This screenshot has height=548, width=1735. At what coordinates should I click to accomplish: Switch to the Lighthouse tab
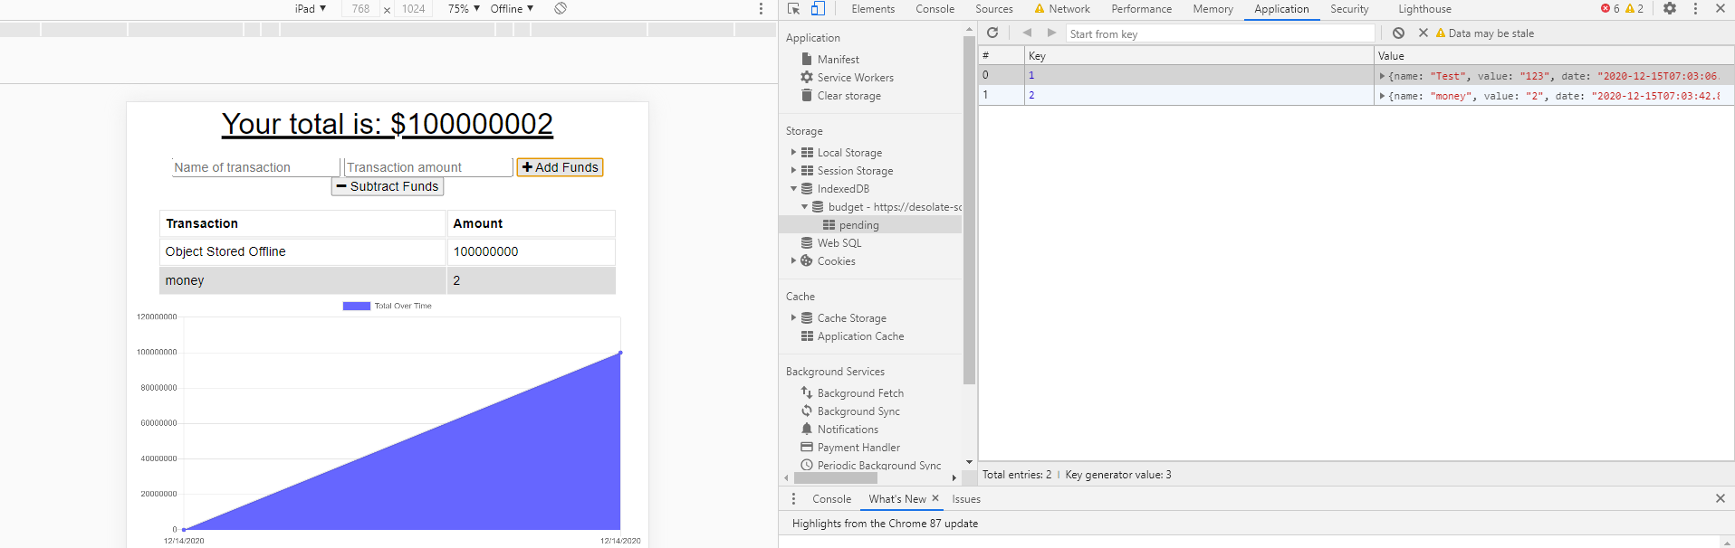[1424, 9]
